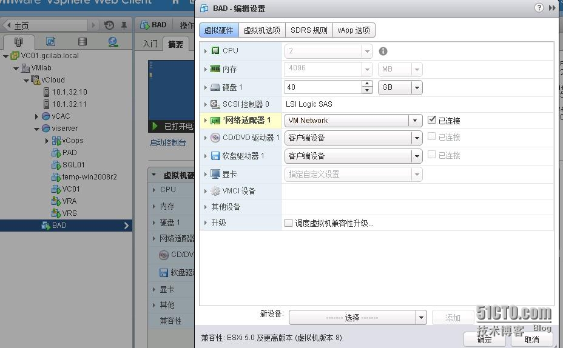
Task: Expand the 显卡 video card row
Action: point(206,175)
